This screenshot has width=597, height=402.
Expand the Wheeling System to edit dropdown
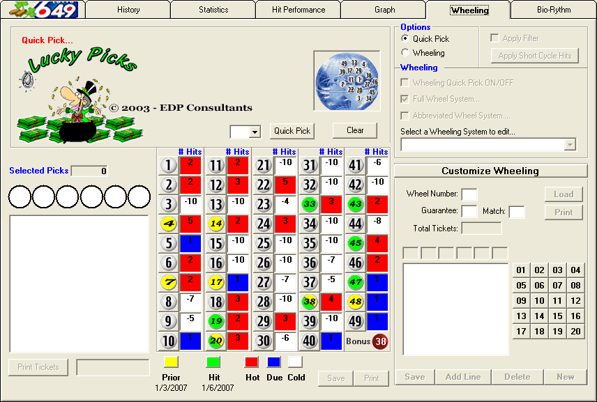tap(570, 144)
